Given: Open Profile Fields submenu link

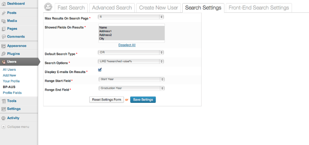Looking at the screenshot, I should pos(12,93).
